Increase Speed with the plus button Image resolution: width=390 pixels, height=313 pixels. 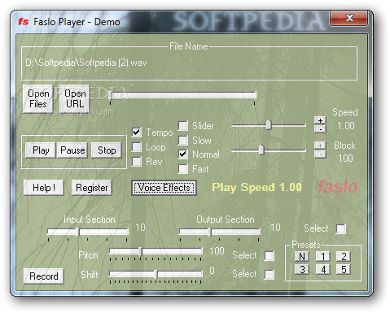(320, 120)
